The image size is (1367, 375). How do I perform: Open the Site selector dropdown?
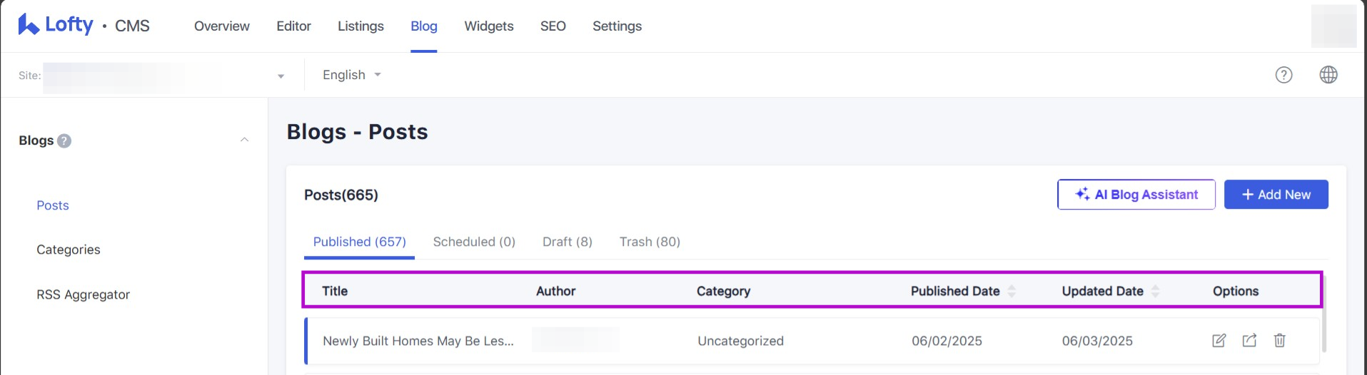(281, 76)
